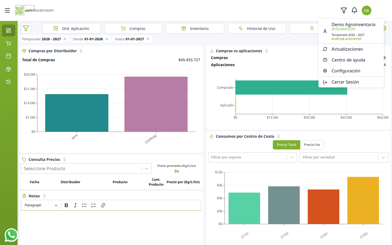Grab the Compras por Distribuidor drag handle
The image size is (392, 245).
tap(81, 51)
